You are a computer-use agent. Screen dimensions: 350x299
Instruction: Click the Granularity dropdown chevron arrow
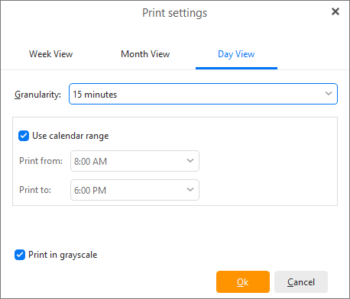[x=329, y=94]
